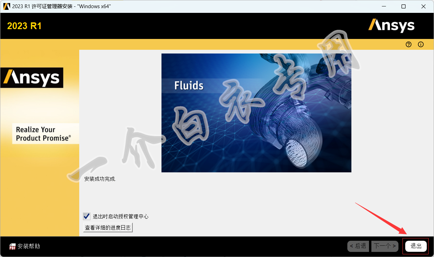This screenshot has width=434, height=257.
Task: Click the < 后退 back button
Action: pos(358,246)
